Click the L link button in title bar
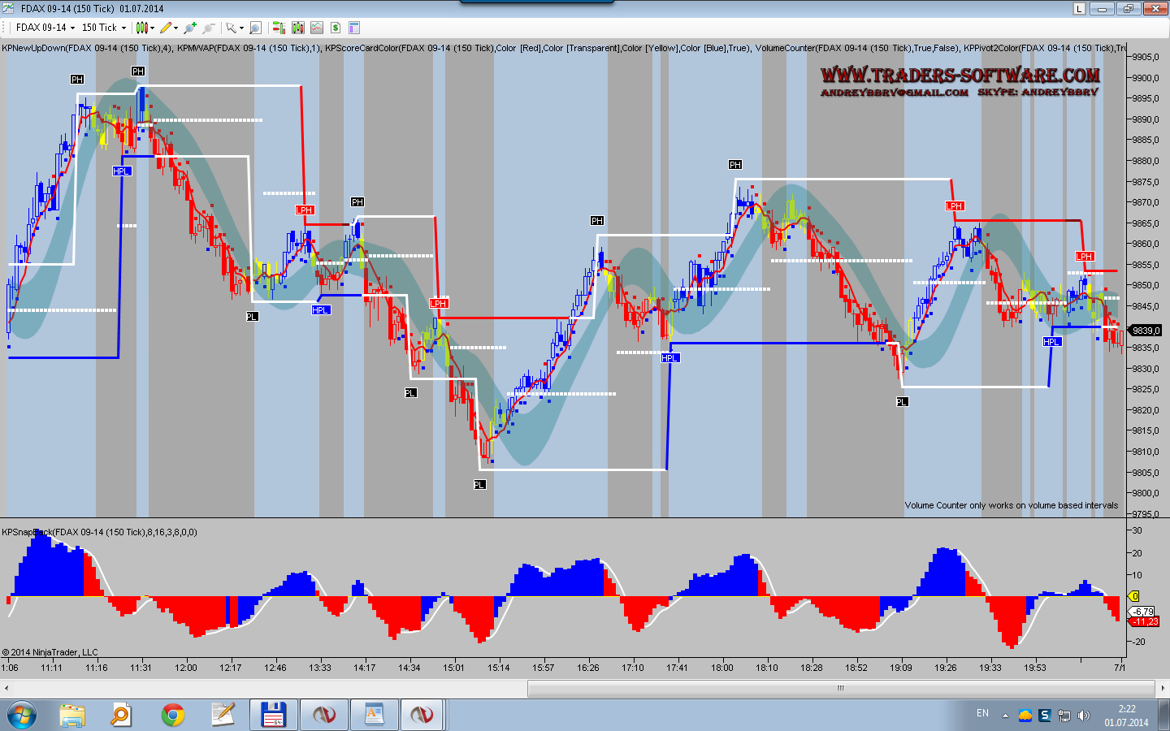The image size is (1170, 731). coord(1079,9)
